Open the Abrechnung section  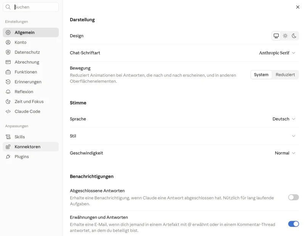coord(31,62)
